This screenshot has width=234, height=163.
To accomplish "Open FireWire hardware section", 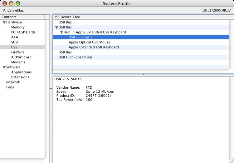I will pos(18,52).
